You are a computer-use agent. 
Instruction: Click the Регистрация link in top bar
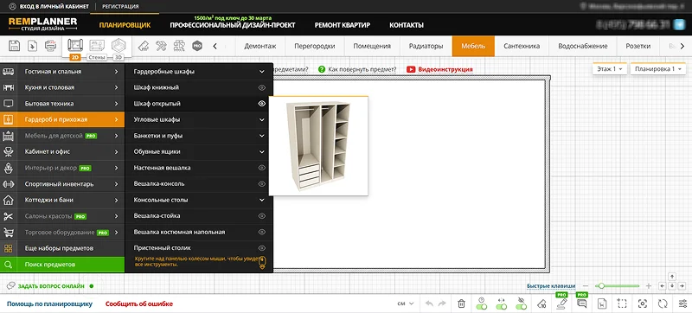pyautogui.click(x=120, y=7)
